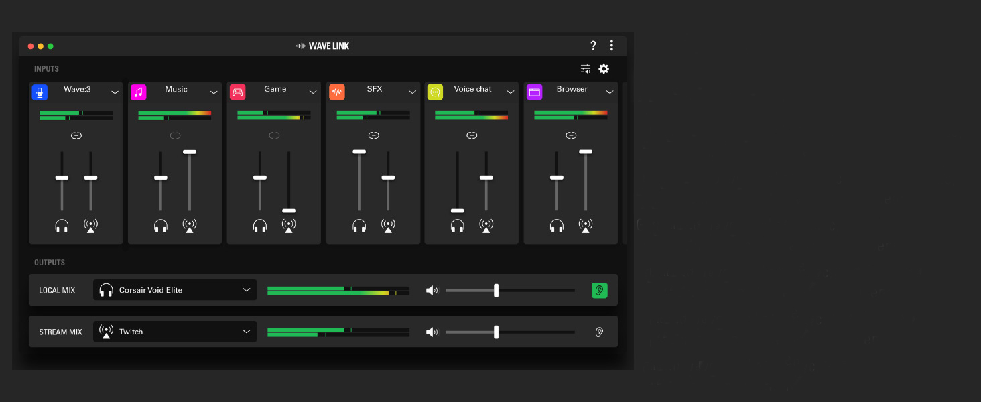Image resolution: width=981 pixels, height=402 pixels.
Task: Click the Music channel note icon
Action: coord(139,92)
